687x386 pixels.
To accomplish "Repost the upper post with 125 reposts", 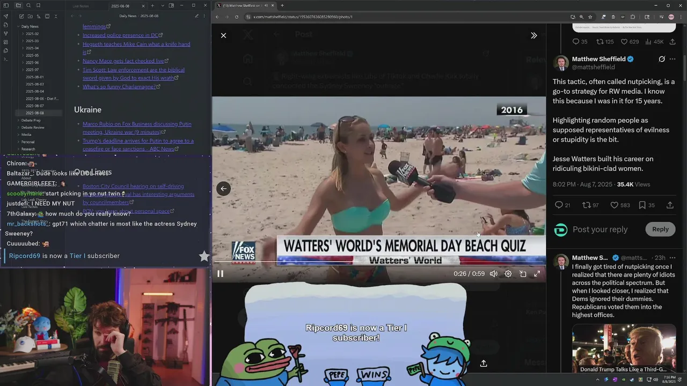I will point(604,42).
